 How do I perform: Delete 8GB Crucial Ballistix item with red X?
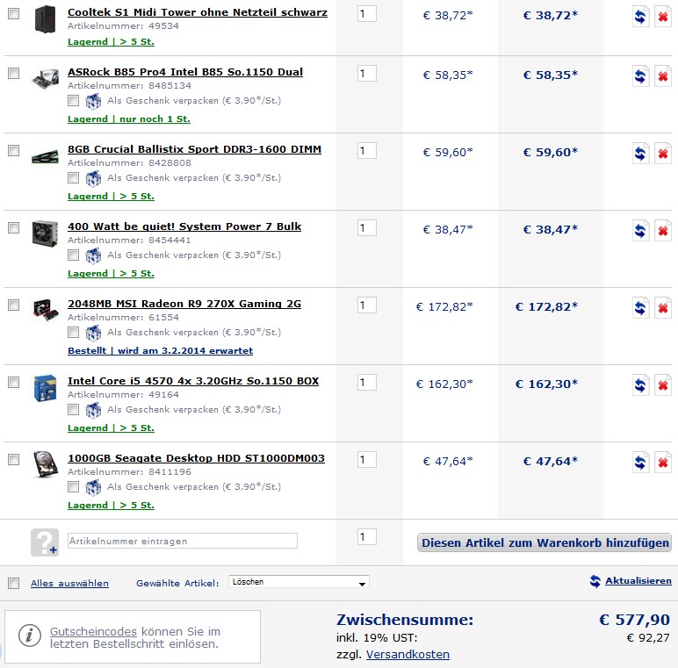pyautogui.click(x=663, y=154)
